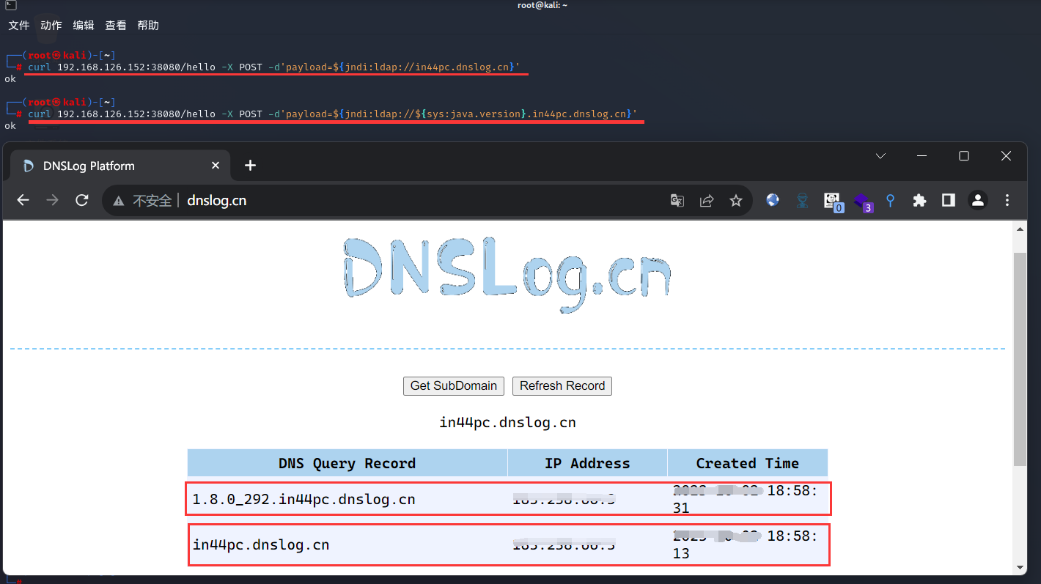This screenshot has height=584, width=1041.
Task: Click the root@kali terminal title
Action: 542,5
